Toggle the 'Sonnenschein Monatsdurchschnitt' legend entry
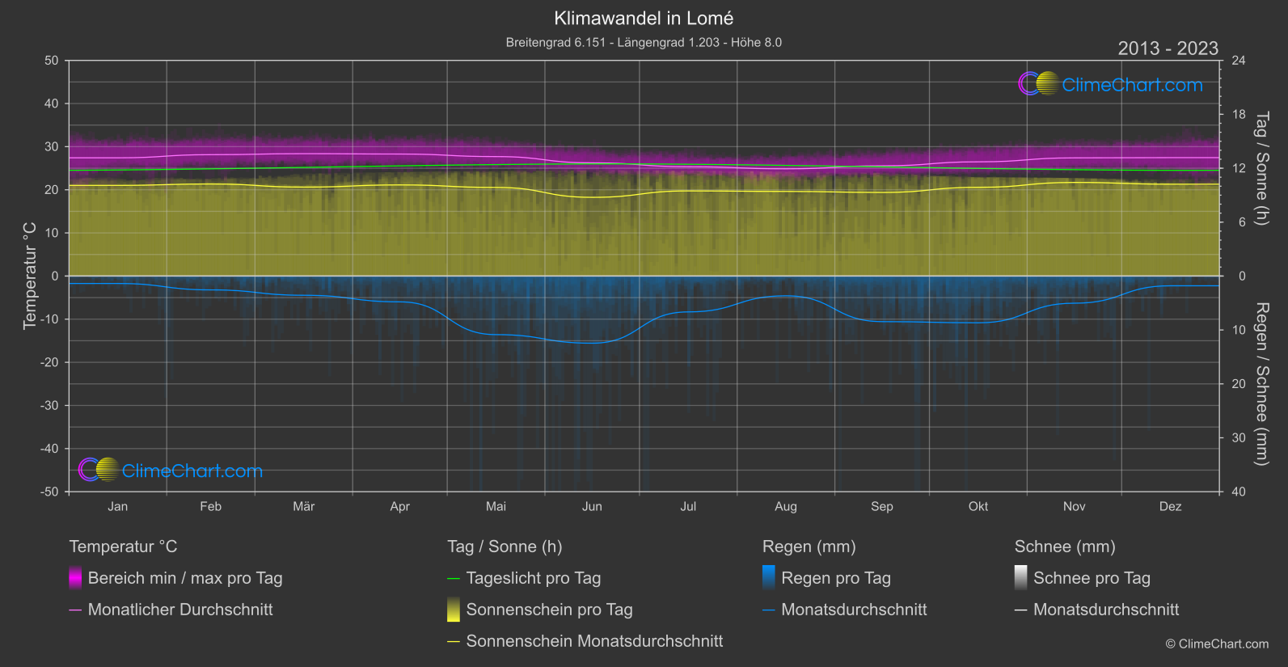 (594, 641)
